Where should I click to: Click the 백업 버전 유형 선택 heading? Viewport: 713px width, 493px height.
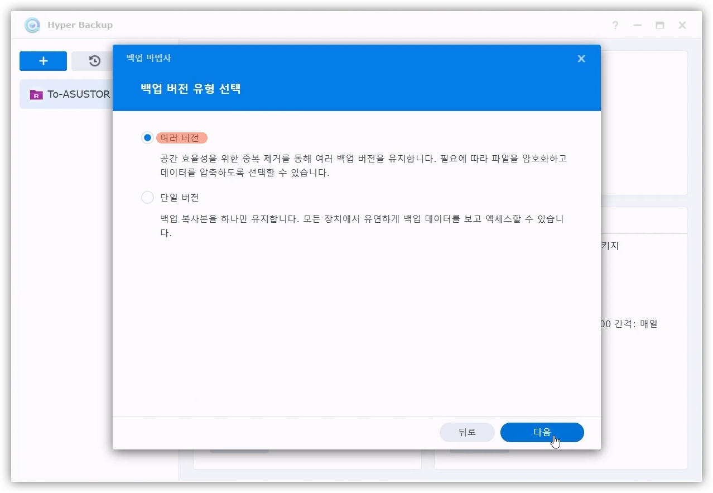190,89
